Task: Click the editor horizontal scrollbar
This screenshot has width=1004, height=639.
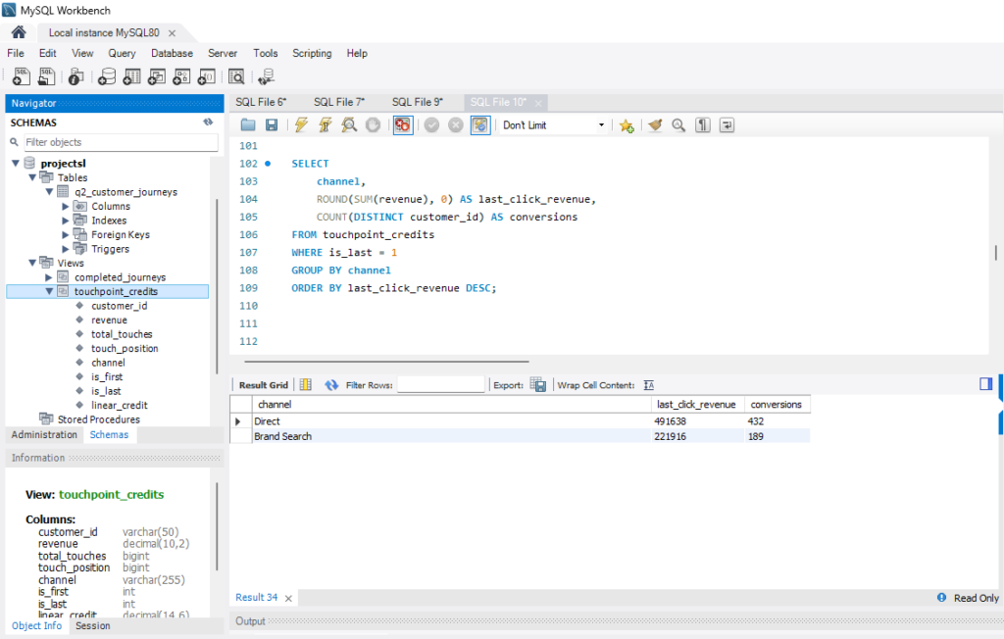Action: coord(384,361)
